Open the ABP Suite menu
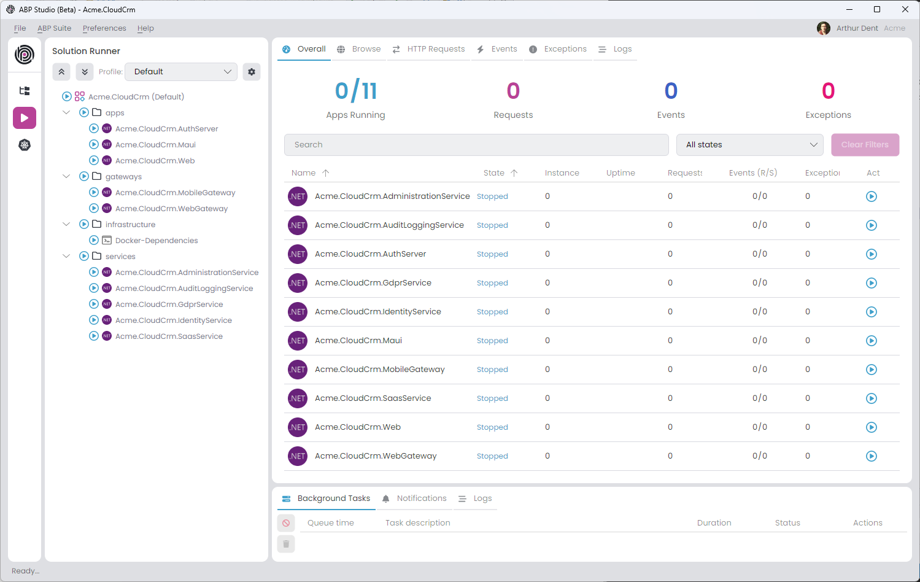 54,28
